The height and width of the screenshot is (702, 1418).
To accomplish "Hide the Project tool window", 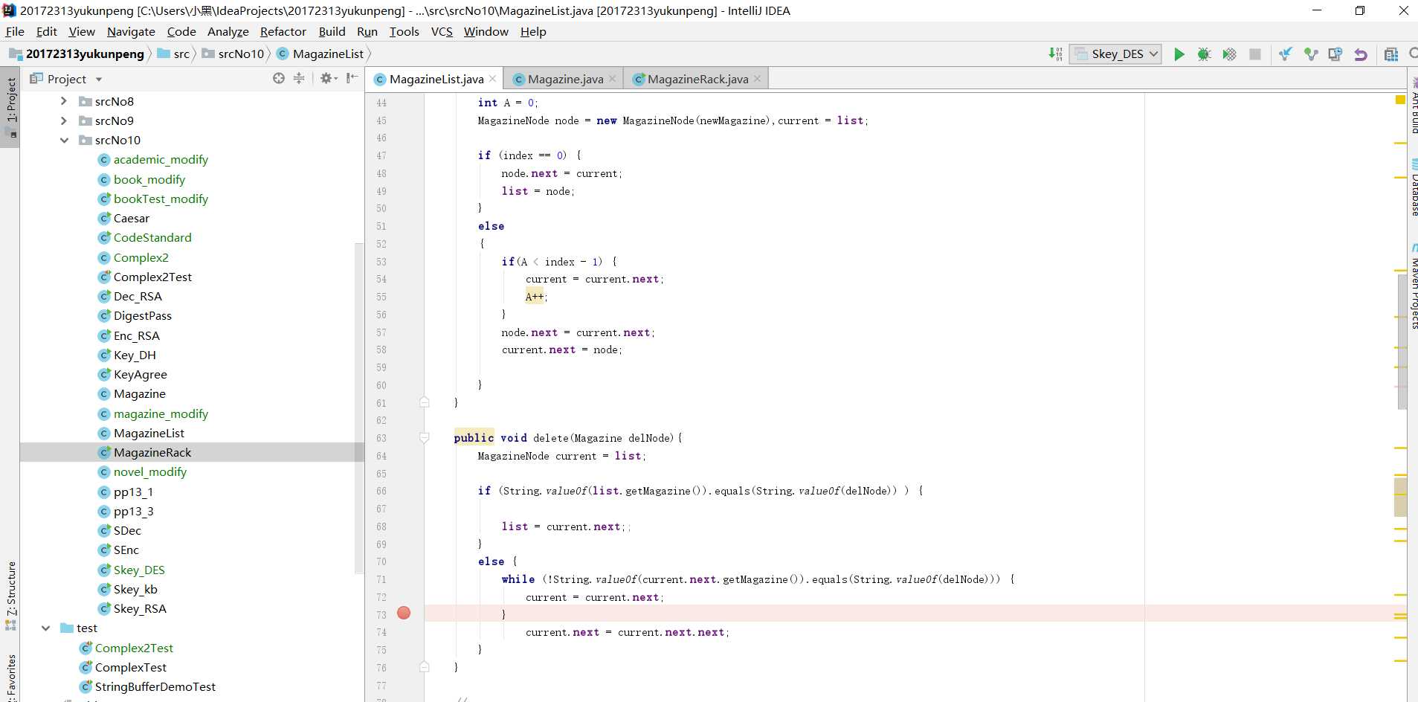I will 352,78.
